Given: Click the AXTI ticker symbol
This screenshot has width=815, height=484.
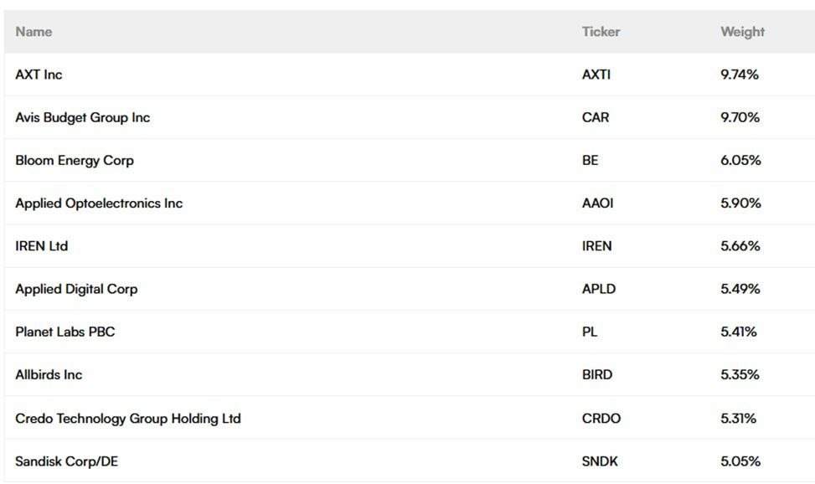Looking at the screenshot, I should tap(596, 75).
